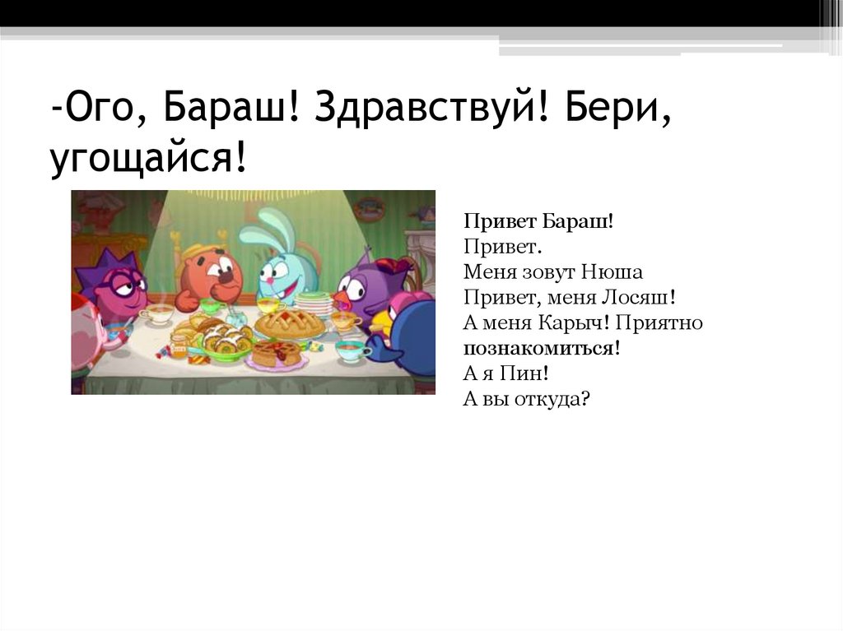
Task: Click the line "Привет Бараш!"
Action: [538, 221]
